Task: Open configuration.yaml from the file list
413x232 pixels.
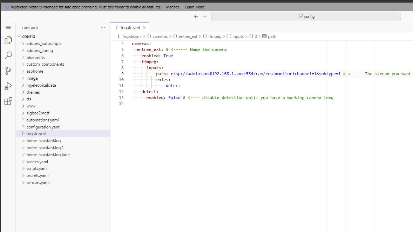Action: tap(43, 127)
